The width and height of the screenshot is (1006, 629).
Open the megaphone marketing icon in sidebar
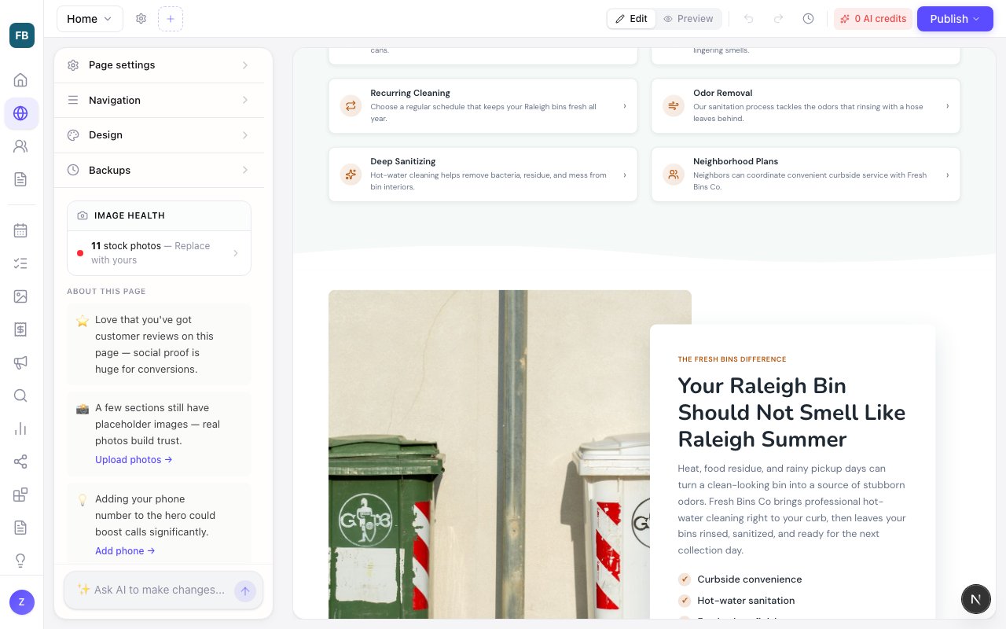tap(21, 362)
